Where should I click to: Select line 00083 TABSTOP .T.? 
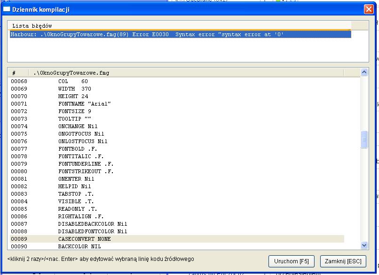click(76, 194)
